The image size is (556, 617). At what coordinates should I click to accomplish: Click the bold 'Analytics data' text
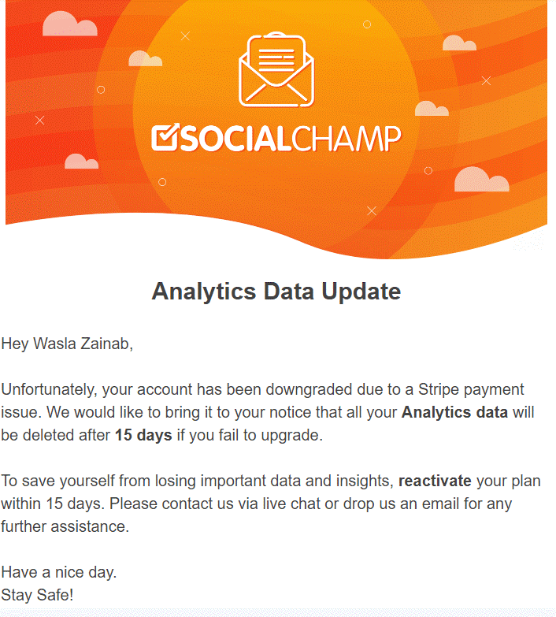click(x=454, y=412)
